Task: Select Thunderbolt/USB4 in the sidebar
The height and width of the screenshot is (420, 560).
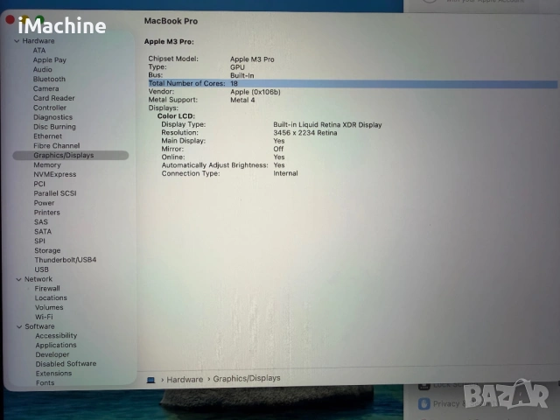Action: point(66,260)
